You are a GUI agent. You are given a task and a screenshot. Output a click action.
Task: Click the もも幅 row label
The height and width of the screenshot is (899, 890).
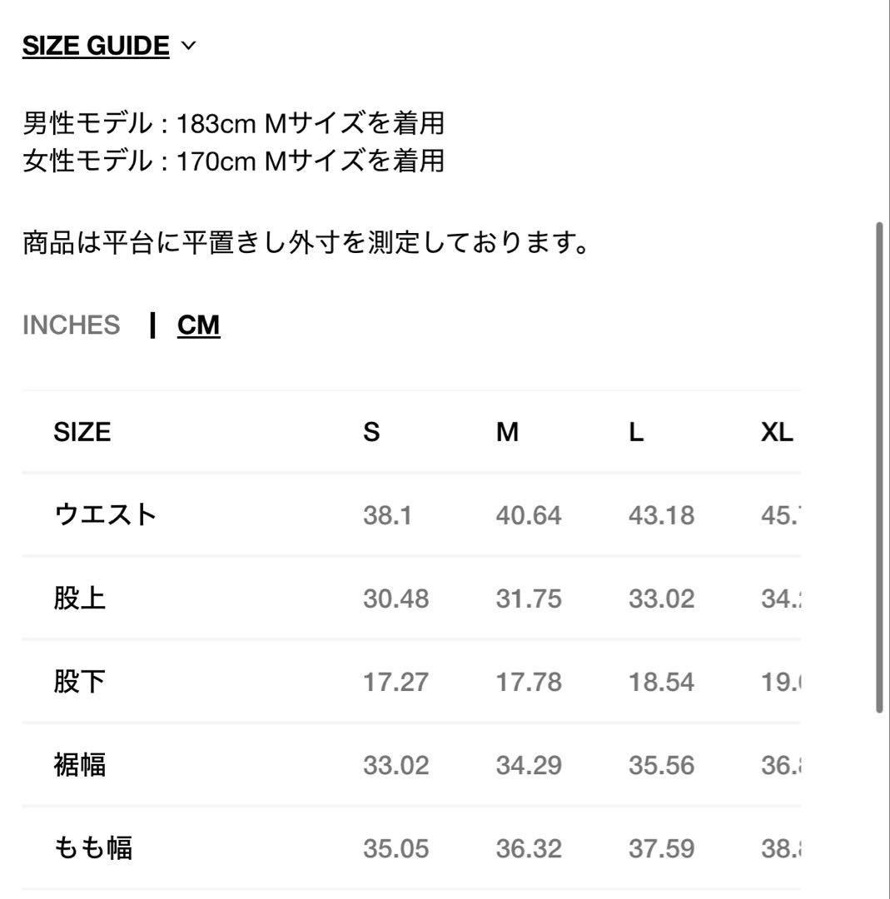93,848
